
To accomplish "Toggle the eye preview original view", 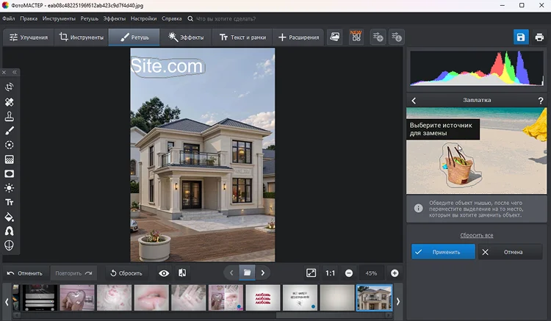I will point(164,273).
